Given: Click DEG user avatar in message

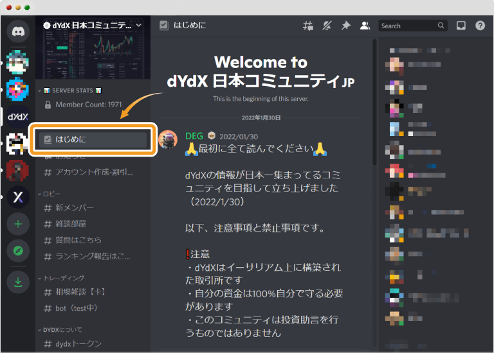Looking at the screenshot, I should [168, 139].
